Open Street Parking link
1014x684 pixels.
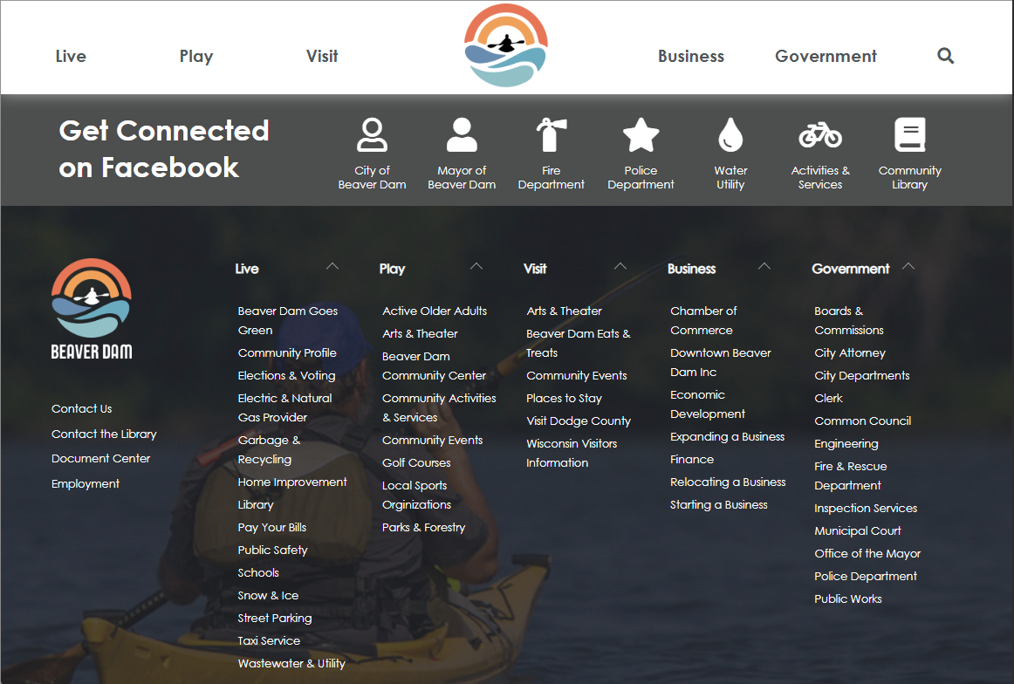click(275, 618)
